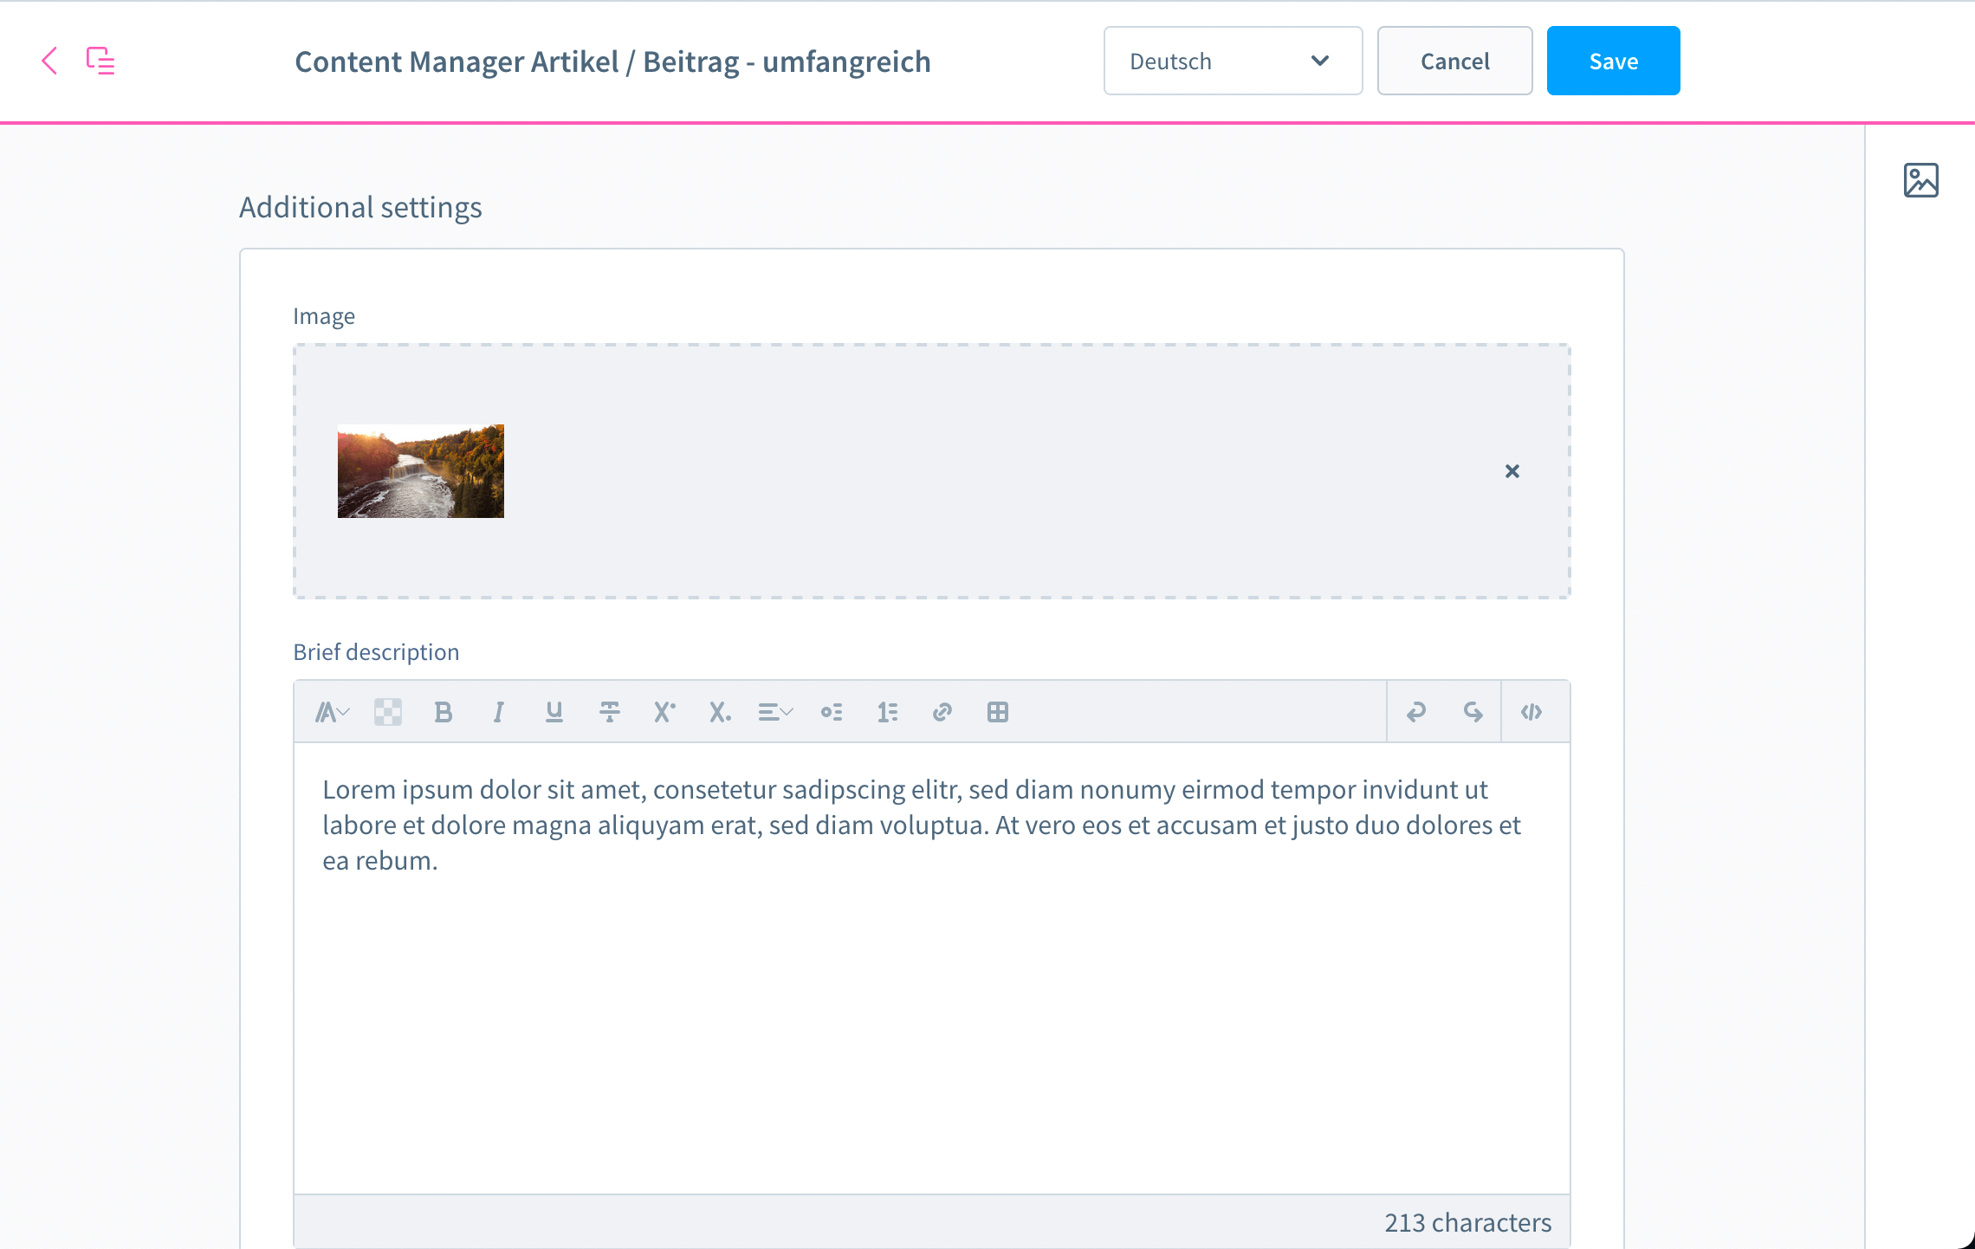The height and width of the screenshot is (1249, 1975).
Task: Redo the last edit
Action: (x=1473, y=712)
